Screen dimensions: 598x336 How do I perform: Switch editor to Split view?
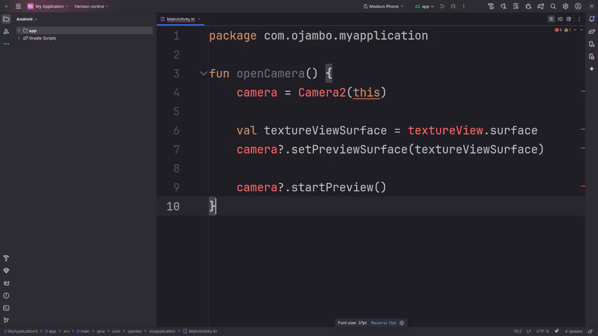click(560, 19)
